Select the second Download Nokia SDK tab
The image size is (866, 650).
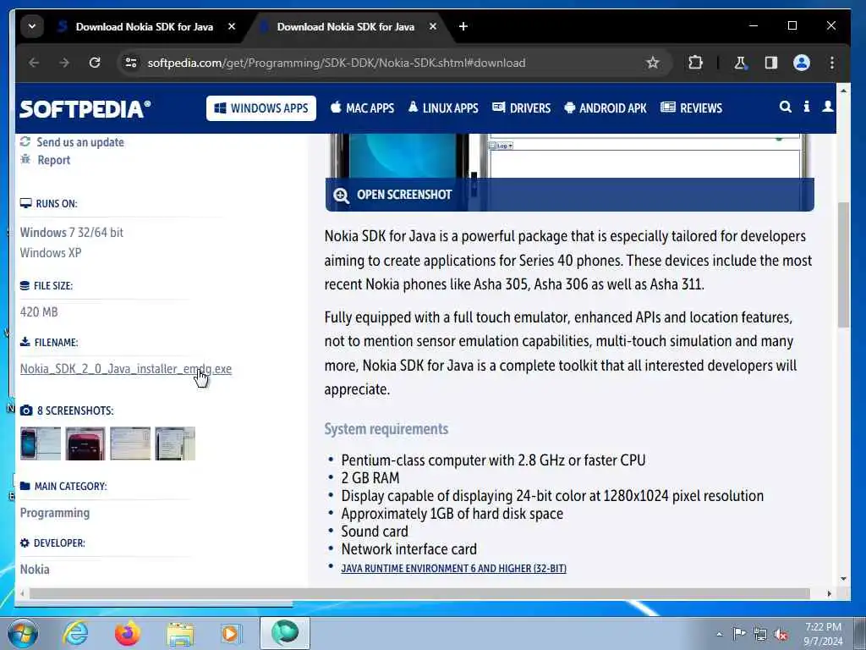click(345, 26)
